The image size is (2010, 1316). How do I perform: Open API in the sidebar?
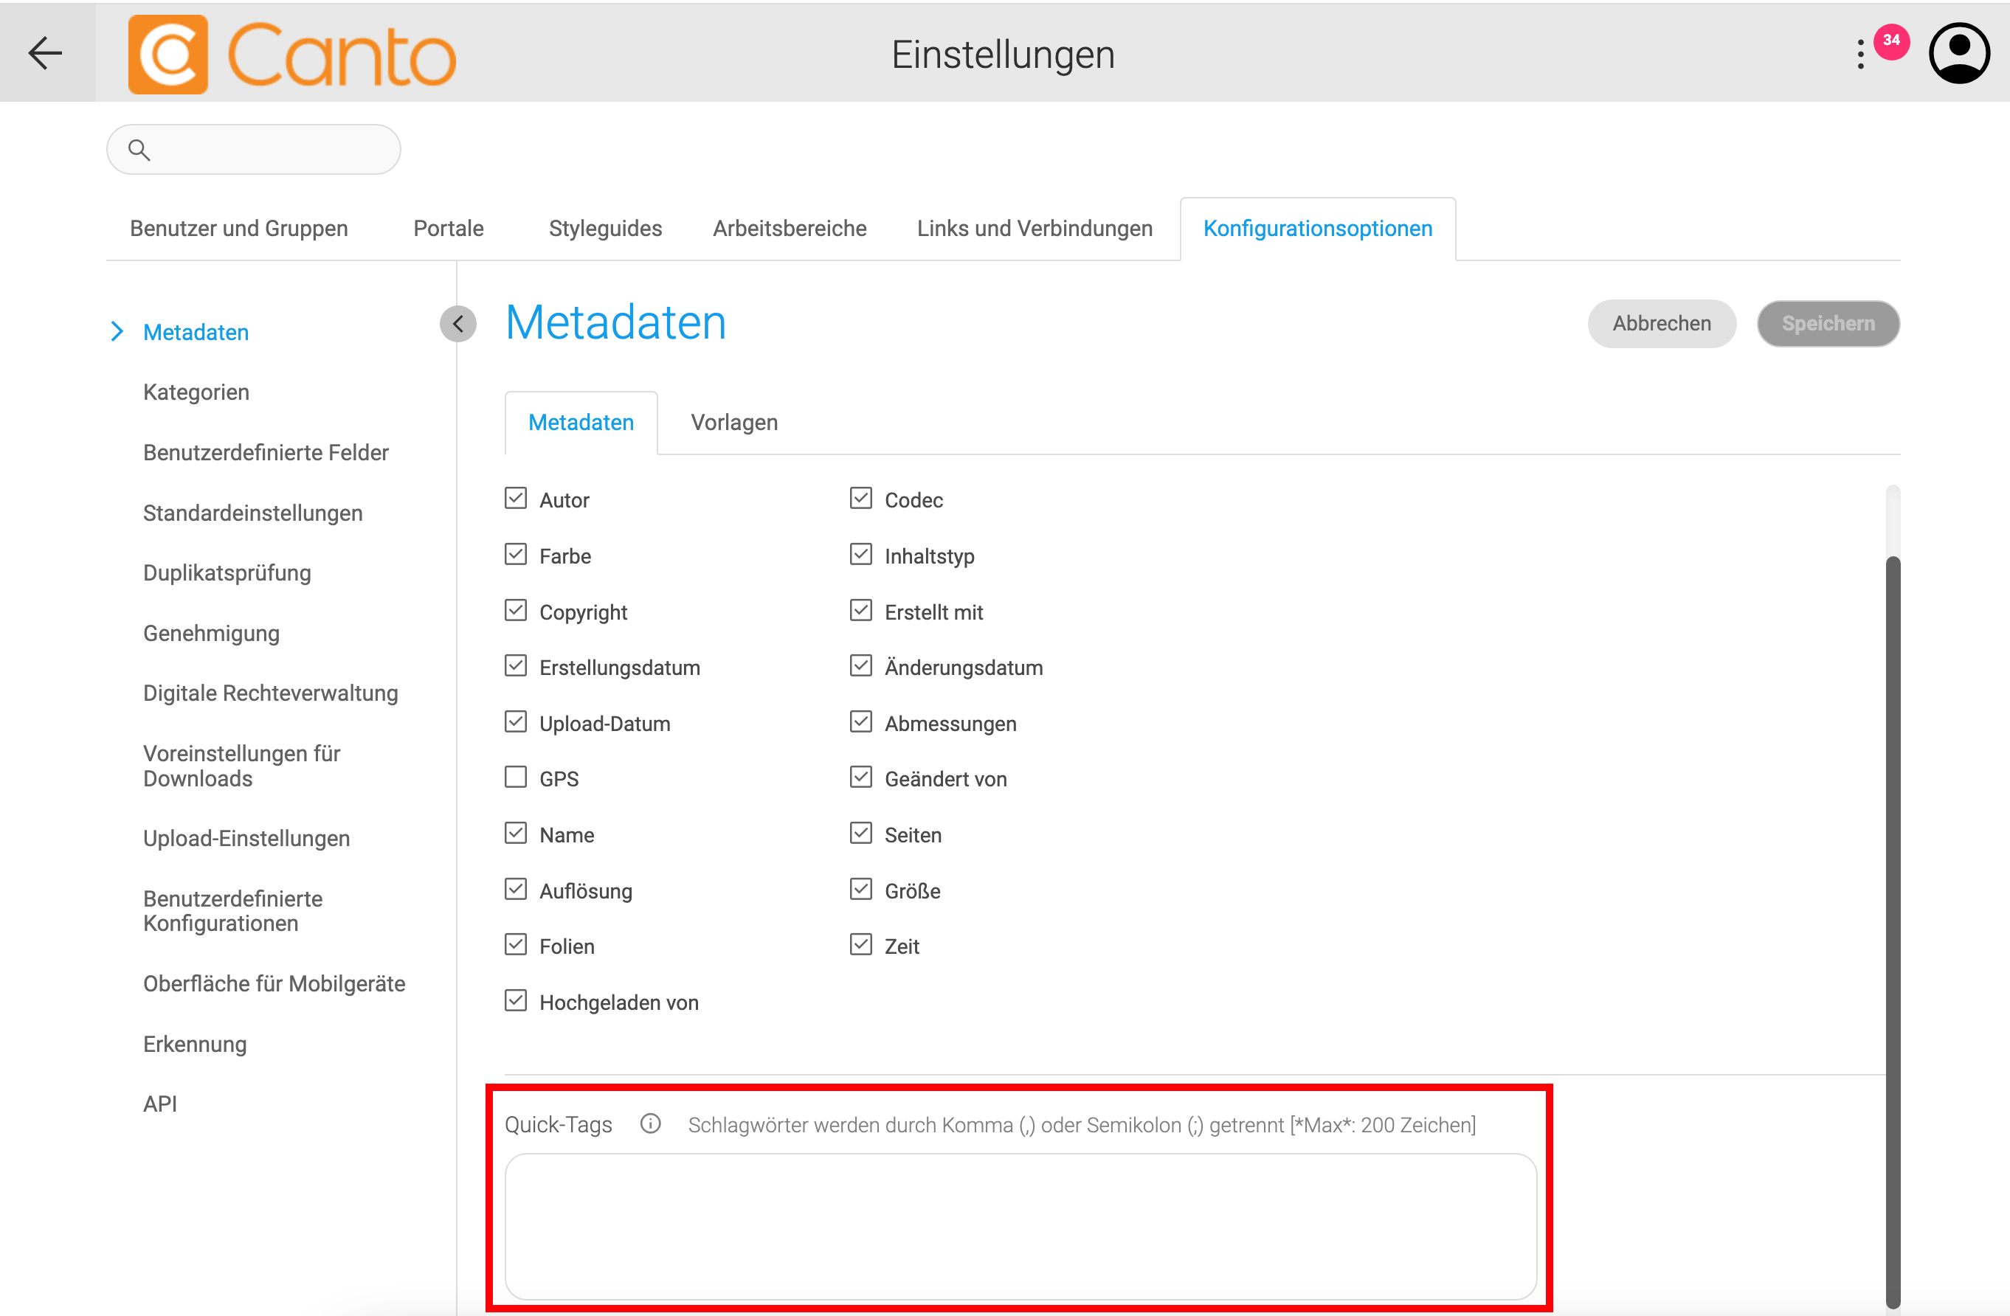pyautogui.click(x=159, y=1104)
